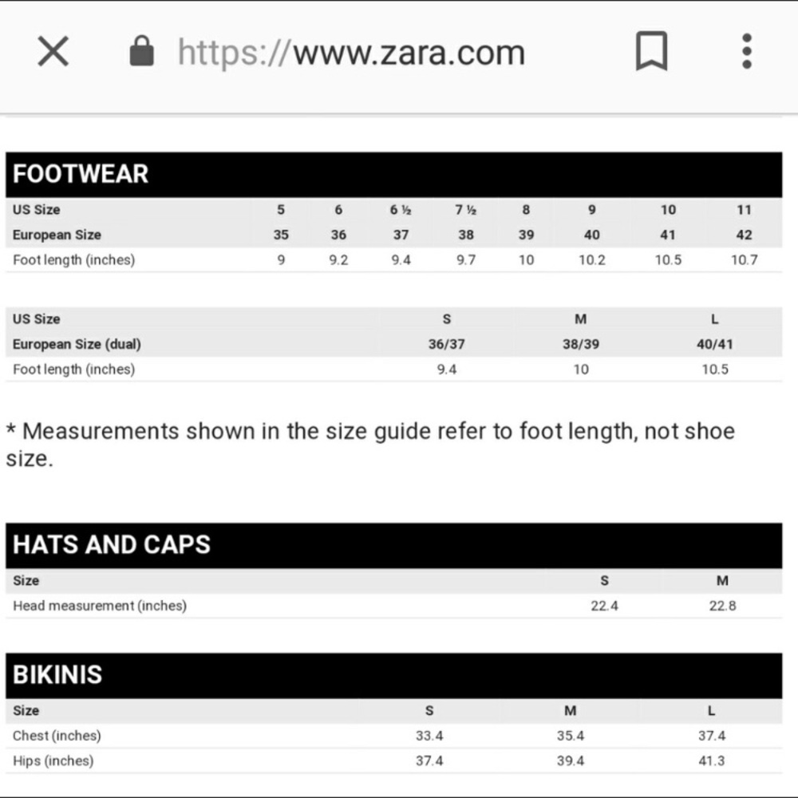The width and height of the screenshot is (798, 798).
Task: Open the three-dot overflow menu
Action: tap(746, 53)
